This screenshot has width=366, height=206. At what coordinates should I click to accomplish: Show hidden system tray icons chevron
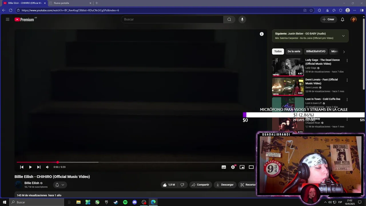coord(325,202)
